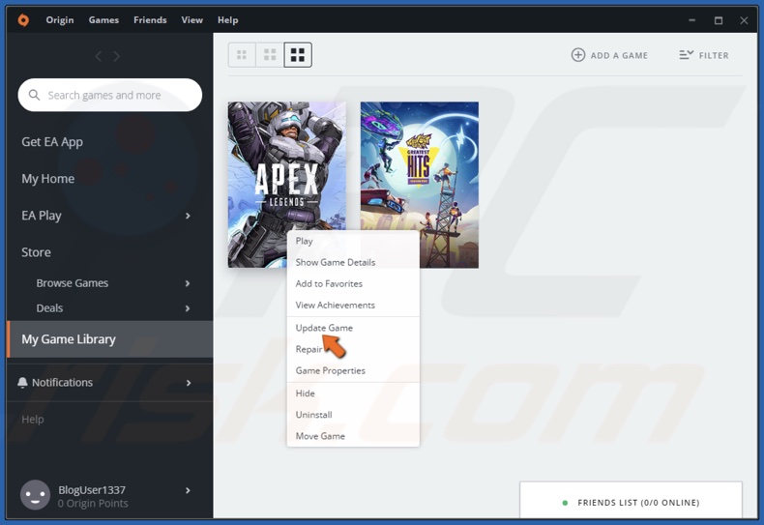Click the Notifications bell icon
764x525 pixels.
(x=22, y=383)
